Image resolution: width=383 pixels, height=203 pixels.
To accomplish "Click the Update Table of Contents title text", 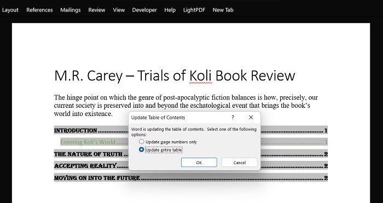I will pyautogui.click(x=158, y=118).
